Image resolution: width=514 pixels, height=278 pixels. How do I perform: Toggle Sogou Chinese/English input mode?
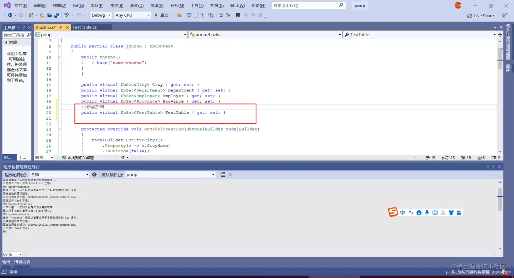tap(403, 212)
